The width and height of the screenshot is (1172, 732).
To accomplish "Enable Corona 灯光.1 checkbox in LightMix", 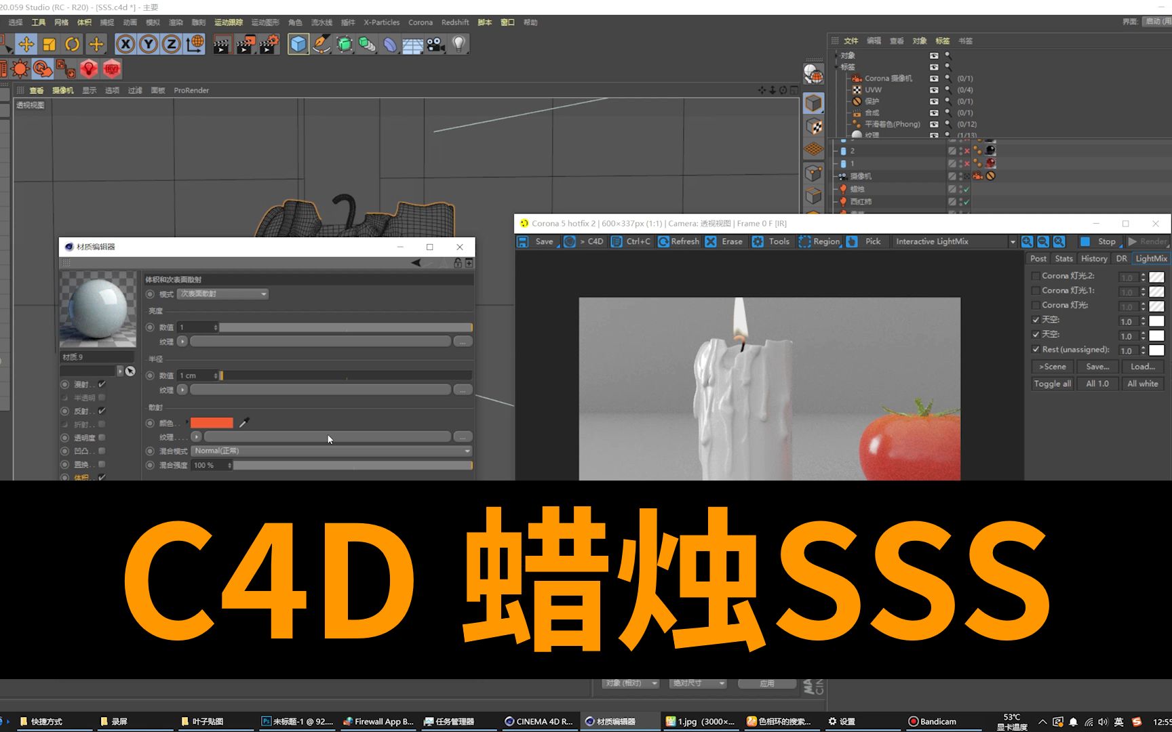I will pyautogui.click(x=1036, y=291).
